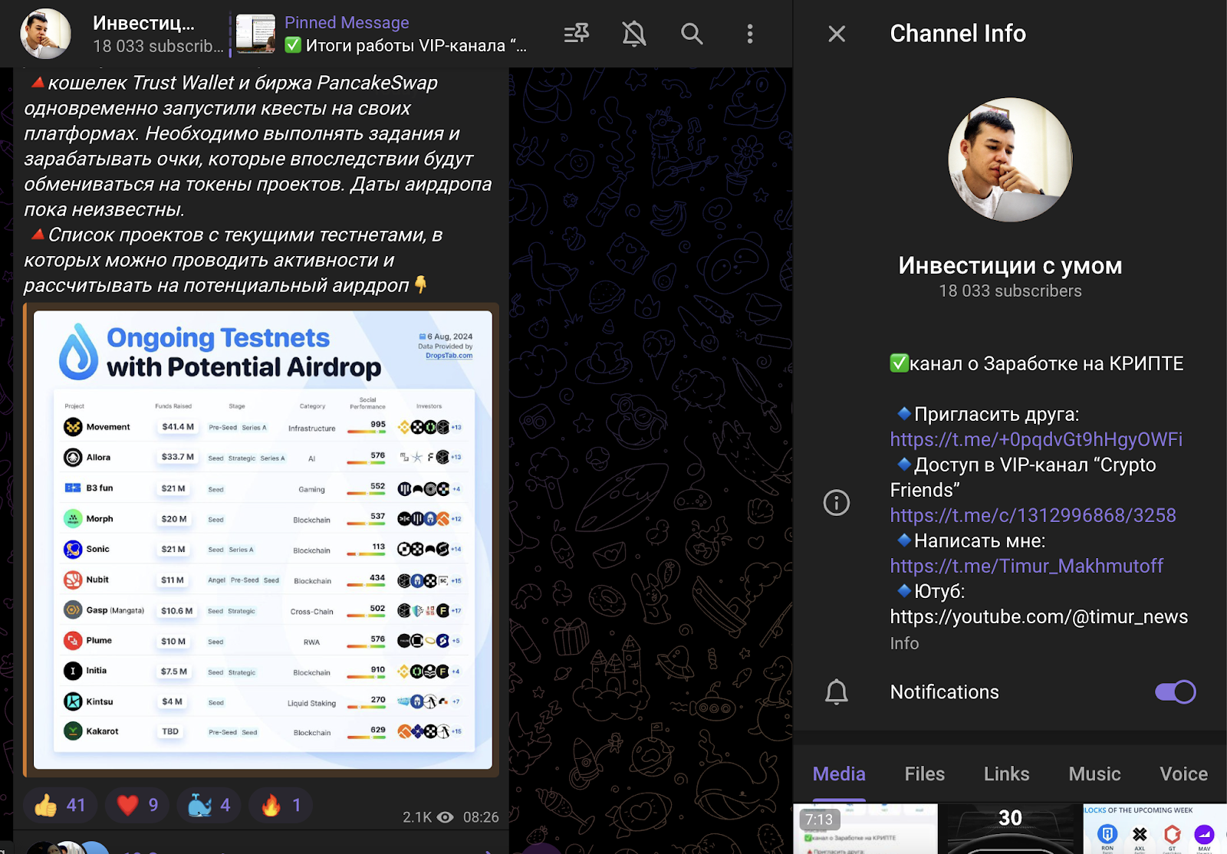The height and width of the screenshot is (854, 1227).
Task: Open the 7:13 video in Media
Action: tap(865, 829)
